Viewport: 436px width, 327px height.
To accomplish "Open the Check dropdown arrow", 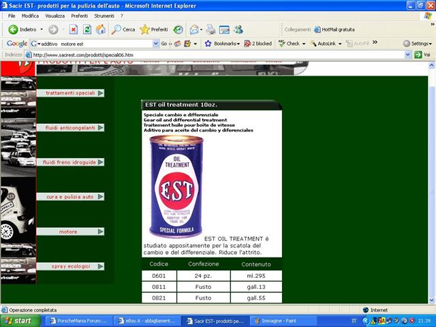I will [x=304, y=44].
